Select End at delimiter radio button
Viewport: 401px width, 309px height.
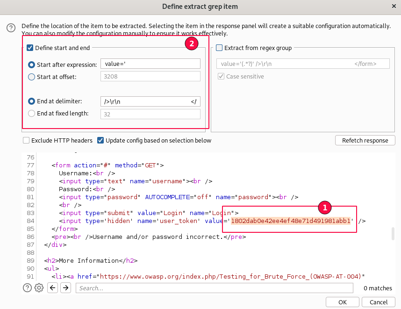click(x=32, y=101)
